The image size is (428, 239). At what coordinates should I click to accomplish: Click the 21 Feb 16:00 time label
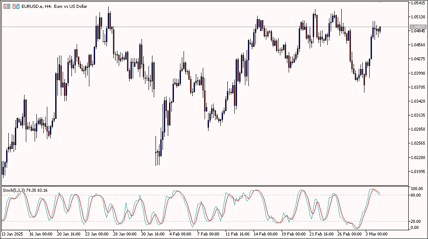click(322, 234)
